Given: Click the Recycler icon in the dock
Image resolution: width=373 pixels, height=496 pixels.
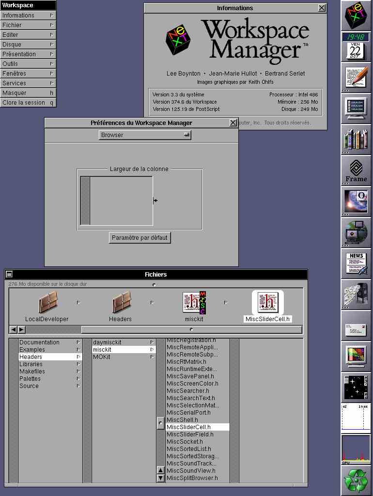Looking at the screenshot, I should pyautogui.click(x=356, y=480).
